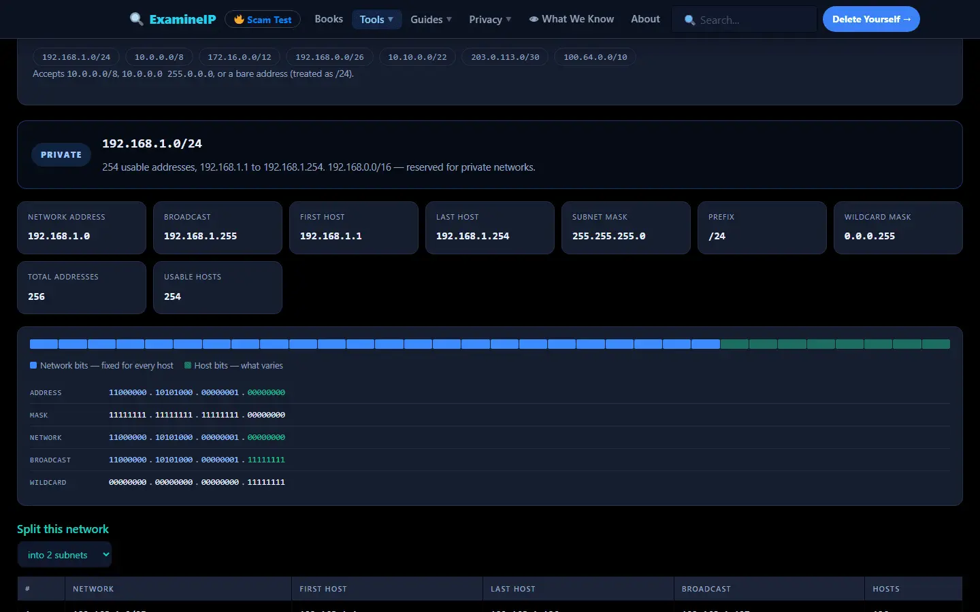Click the total addresses value 256
Viewport: 980px width, 612px height.
coord(36,296)
